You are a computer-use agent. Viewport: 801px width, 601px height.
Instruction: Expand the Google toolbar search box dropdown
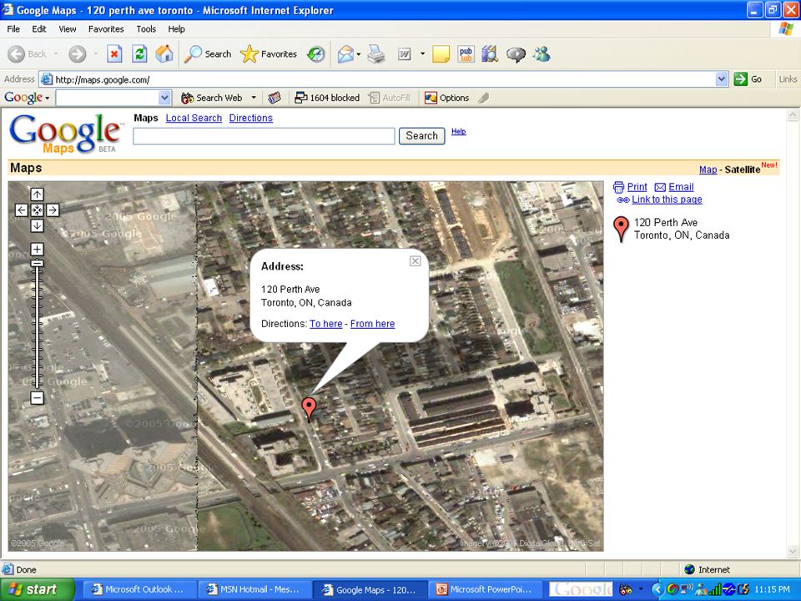(164, 98)
